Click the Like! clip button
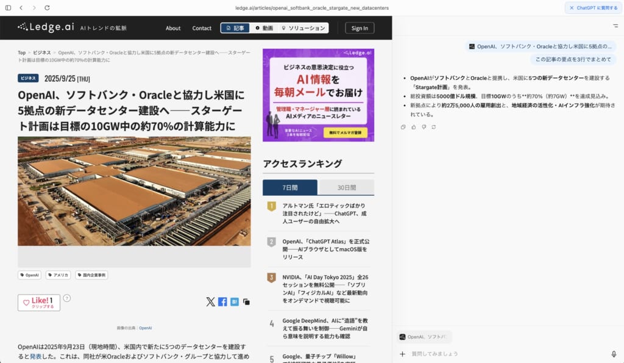 39,301
